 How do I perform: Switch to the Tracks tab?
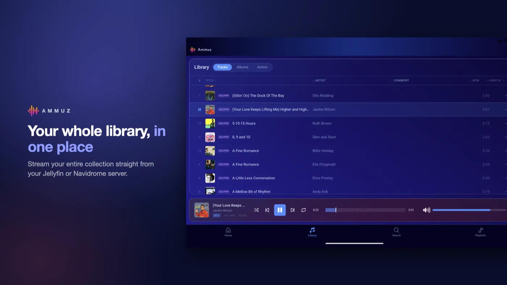222,67
